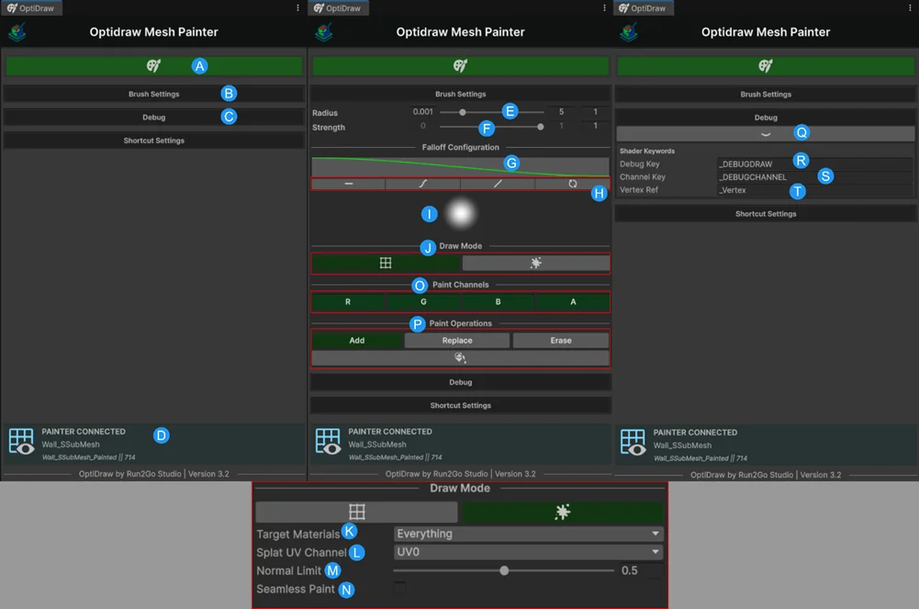Click 'Wall_SSubMesh' text in the left panel
Screen dimensions: 919x609
[71, 445]
